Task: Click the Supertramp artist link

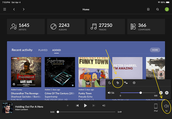Action: 51,97
